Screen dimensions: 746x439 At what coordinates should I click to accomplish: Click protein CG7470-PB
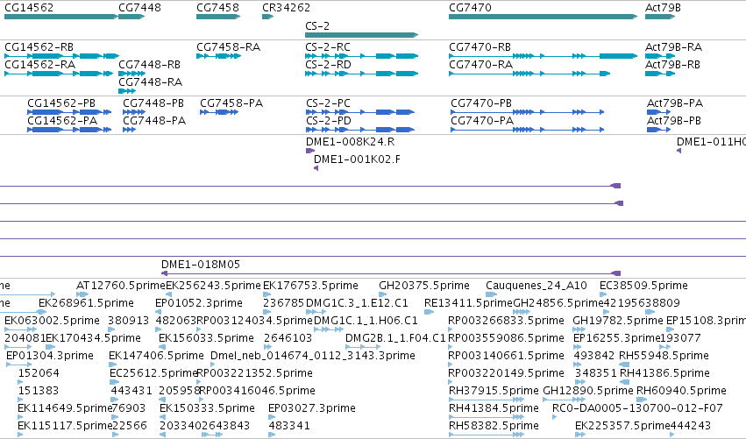coord(527,112)
